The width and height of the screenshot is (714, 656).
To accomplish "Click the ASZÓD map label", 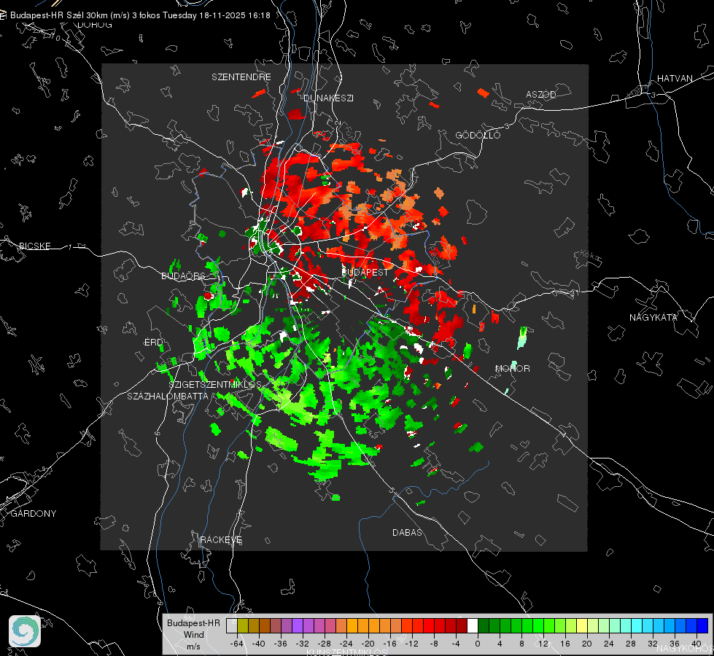I will coord(541,94).
